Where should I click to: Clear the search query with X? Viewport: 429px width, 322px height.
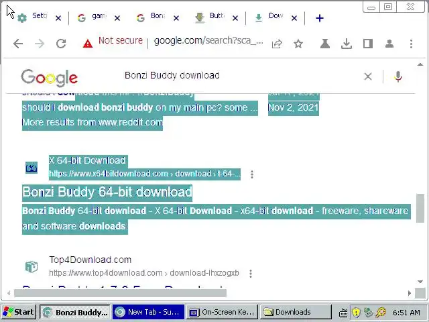click(x=368, y=76)
